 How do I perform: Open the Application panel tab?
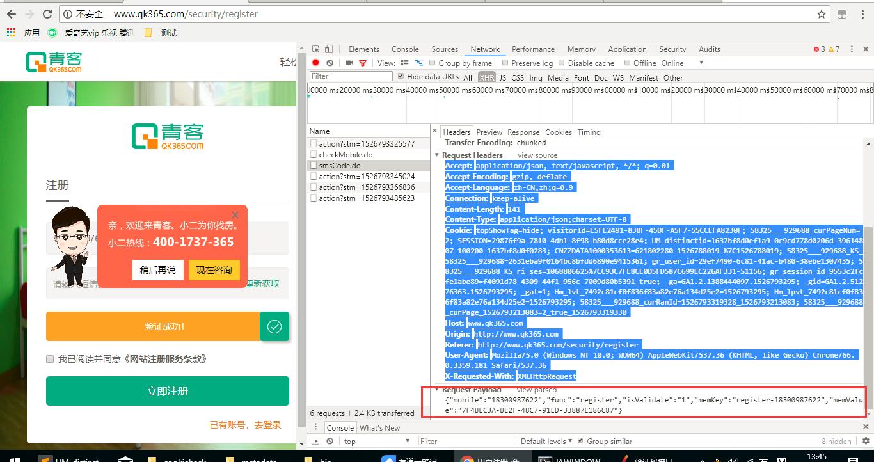click(628, 49)
